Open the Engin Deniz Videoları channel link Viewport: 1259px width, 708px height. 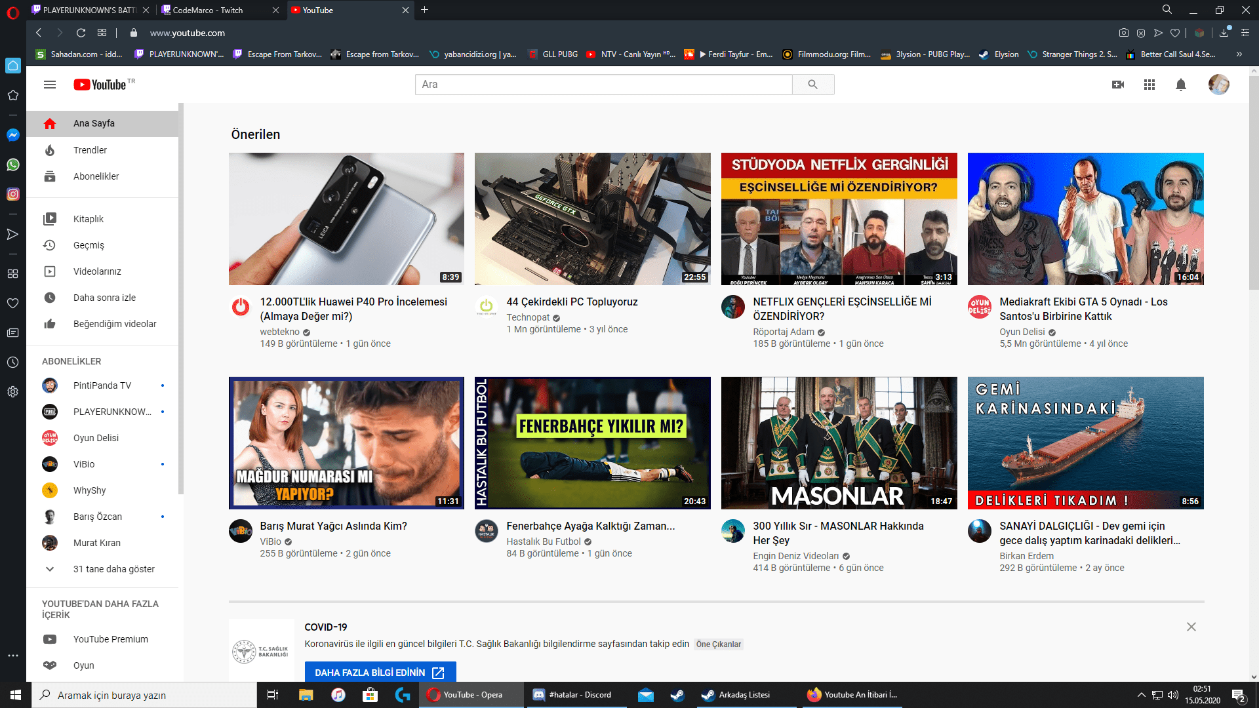796,556
